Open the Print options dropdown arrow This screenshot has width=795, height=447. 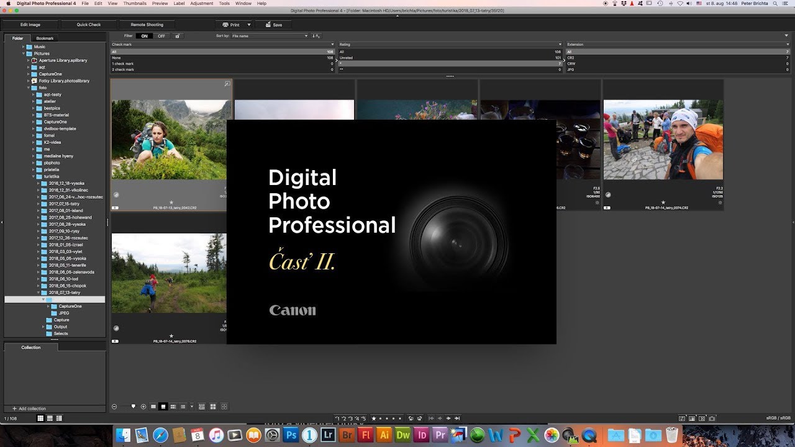pos(249,25)
